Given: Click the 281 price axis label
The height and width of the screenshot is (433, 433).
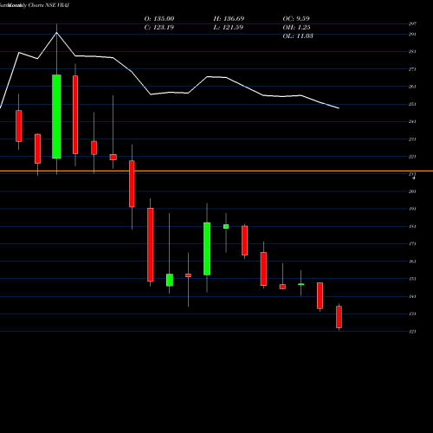Looking at the screenshot, I should click(x=412, y=52).
